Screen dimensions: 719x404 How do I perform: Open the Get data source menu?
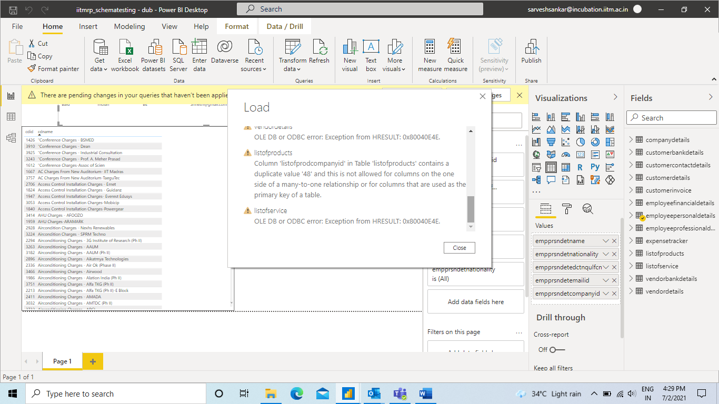pyautogui.click(x=99, y=55)
